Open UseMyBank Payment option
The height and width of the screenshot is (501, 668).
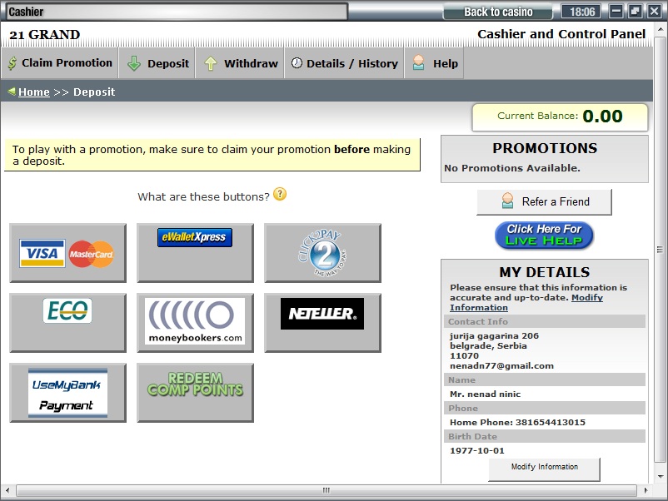67,393
